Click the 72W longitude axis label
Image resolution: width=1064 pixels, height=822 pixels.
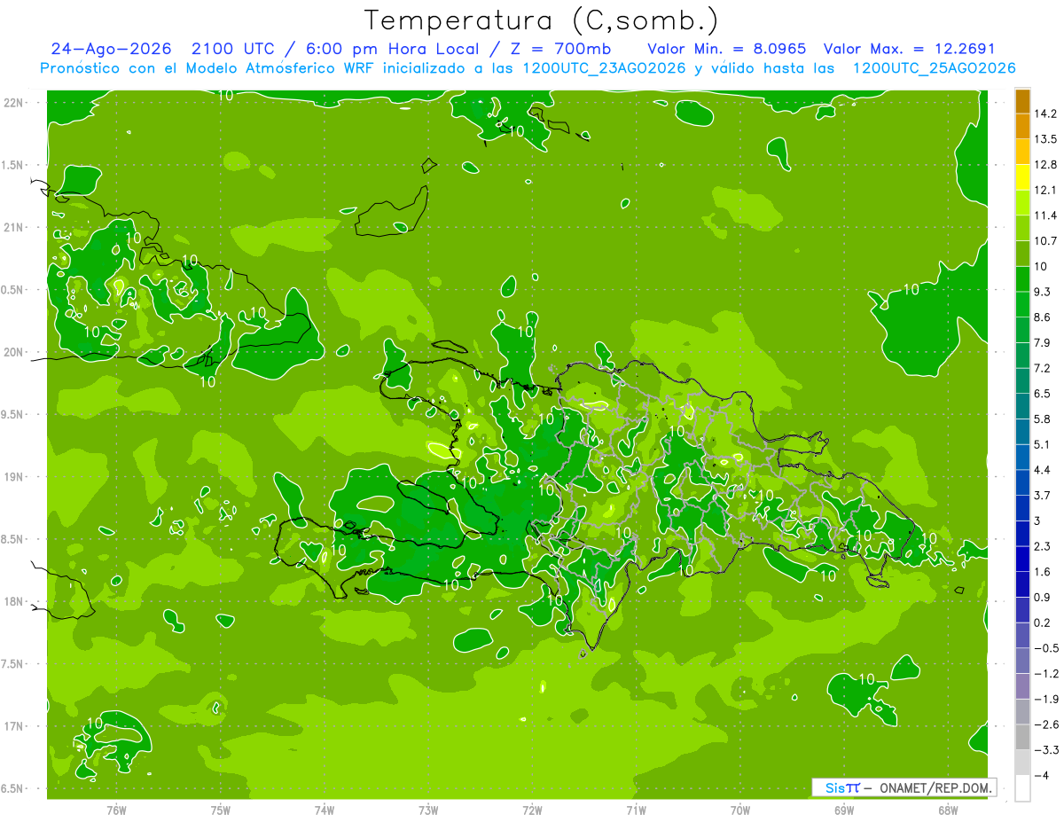532,810
